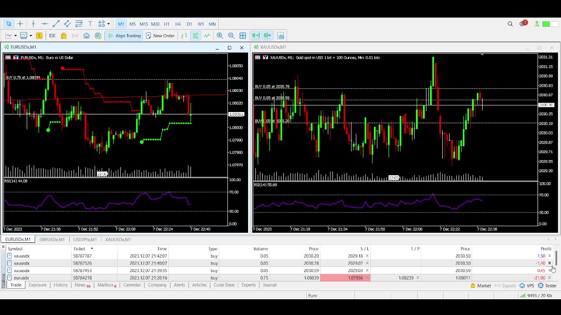Switch chart timeframe to M30
Viewport: 561px width, 315px height.
tap(155, 24)
